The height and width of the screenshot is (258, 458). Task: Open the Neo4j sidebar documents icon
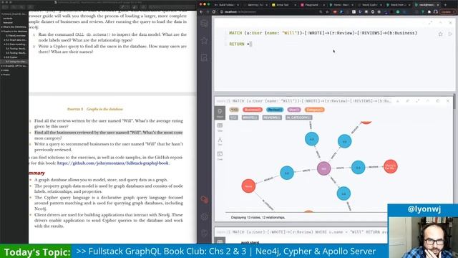pos(204,57)
